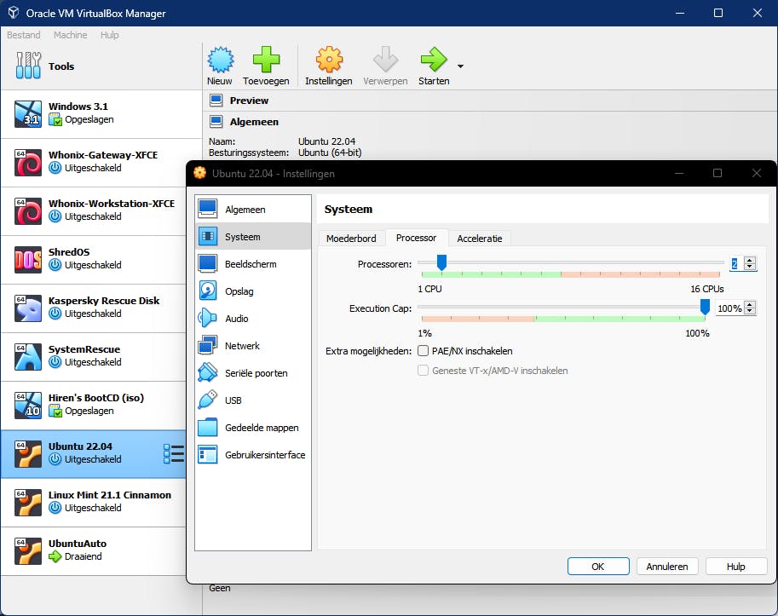The width and height of the screenshot is (778, 616).
Task: Open Opslag settings category icon
Action: [x=207, y=291]
